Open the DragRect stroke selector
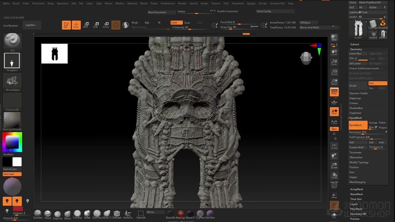 tap(12, 60)
